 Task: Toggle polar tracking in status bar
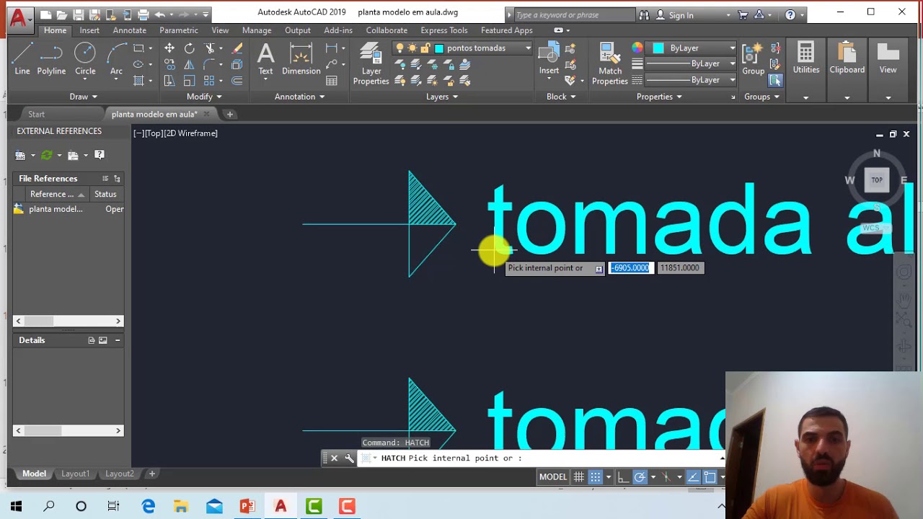[640, 476]
